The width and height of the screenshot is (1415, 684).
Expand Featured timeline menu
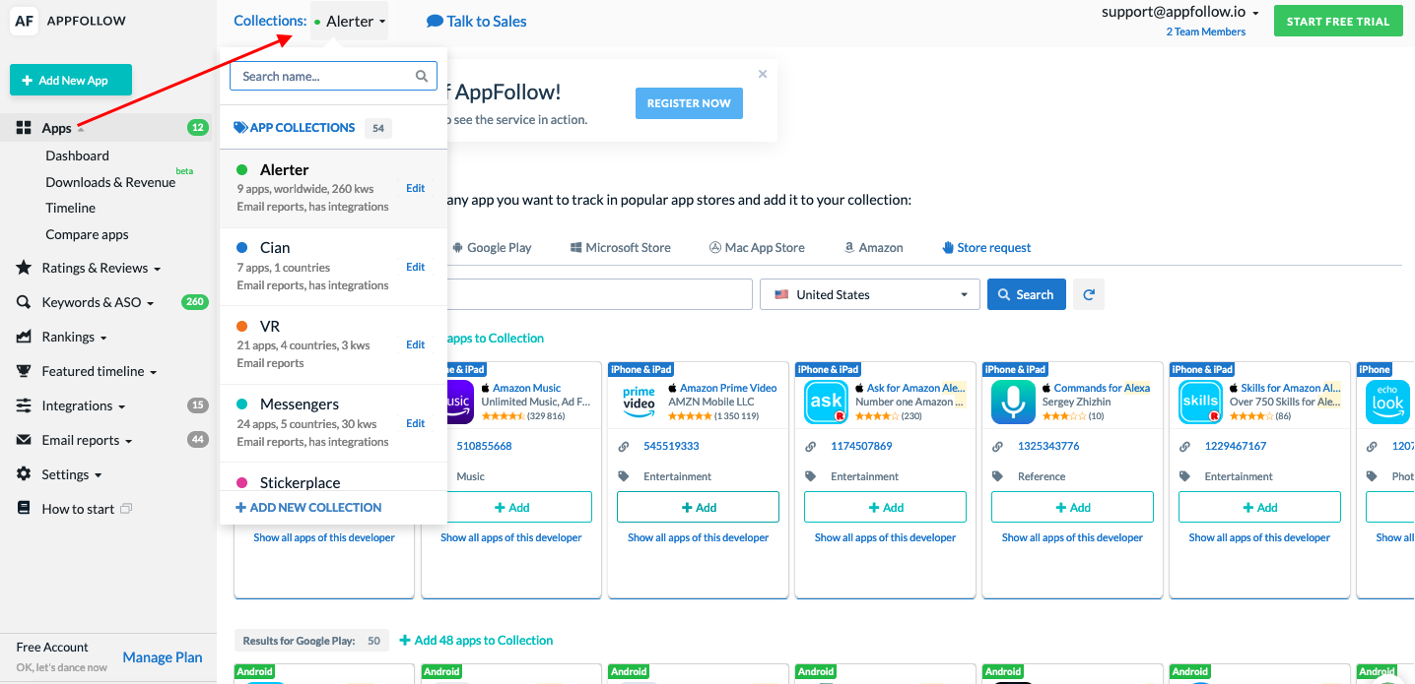click(99, 371)
